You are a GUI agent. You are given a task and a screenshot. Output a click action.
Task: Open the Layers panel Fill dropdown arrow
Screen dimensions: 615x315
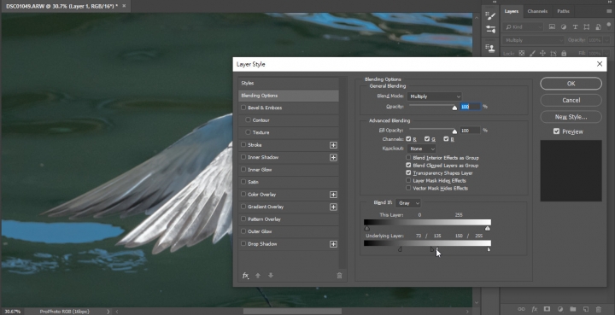pos(606,53)
